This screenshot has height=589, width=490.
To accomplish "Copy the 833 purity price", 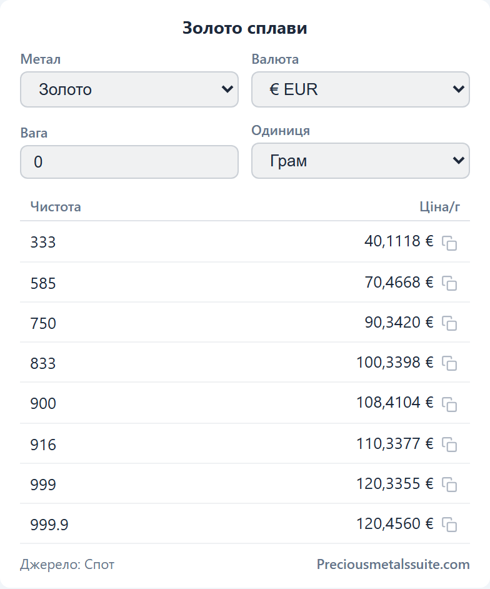I will [449, 363].
